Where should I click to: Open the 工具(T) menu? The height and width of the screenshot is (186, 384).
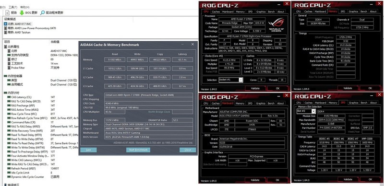(13, 7)
